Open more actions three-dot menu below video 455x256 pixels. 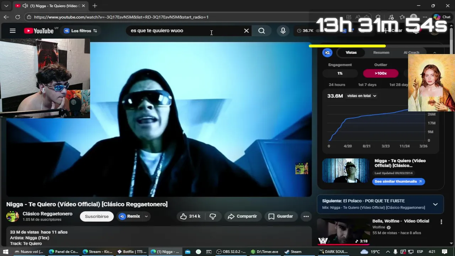pyautogui.click(x=306, y=216)
